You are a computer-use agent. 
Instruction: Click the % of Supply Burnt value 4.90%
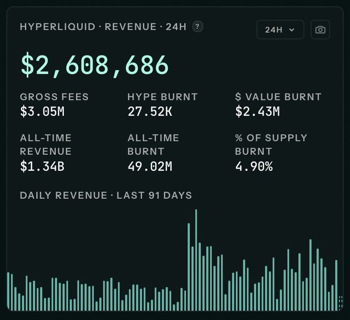click(254, 166)
